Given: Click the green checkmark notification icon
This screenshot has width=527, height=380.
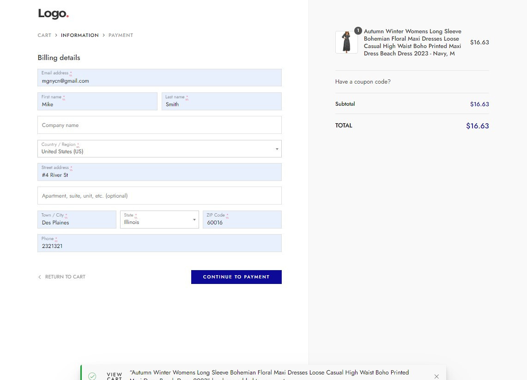Looking at the screenshot, I should click(92, 376).
